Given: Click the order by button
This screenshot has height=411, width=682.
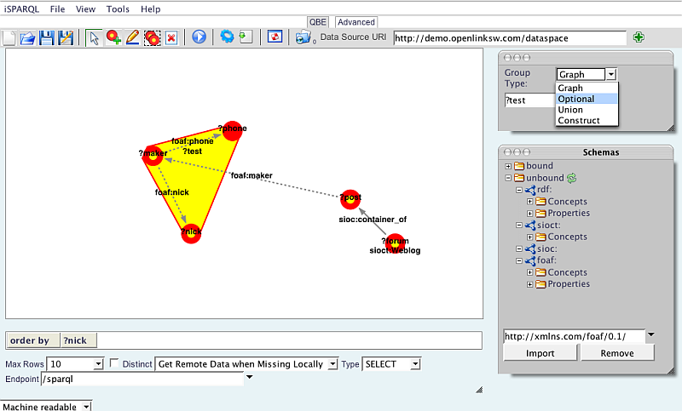Looking at the screenshot, I should tap(32, 340).
